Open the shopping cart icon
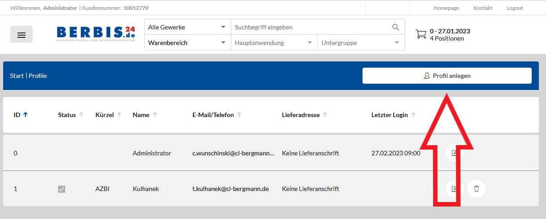Screen dimensions: 546x219 tap(421, 35)
